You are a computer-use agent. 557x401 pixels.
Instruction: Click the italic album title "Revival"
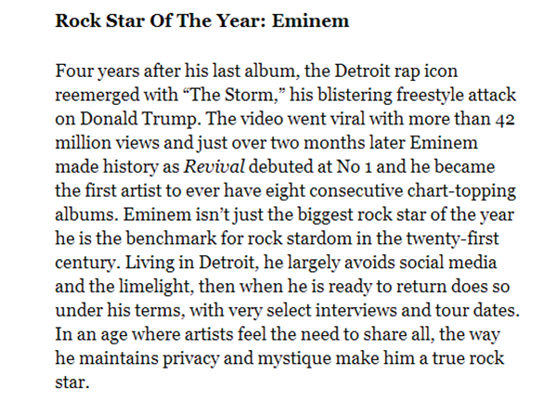[x=214, y=166]
